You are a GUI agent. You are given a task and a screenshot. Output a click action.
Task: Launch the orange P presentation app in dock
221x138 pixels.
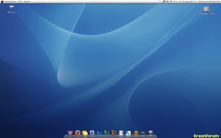[114, 133]
